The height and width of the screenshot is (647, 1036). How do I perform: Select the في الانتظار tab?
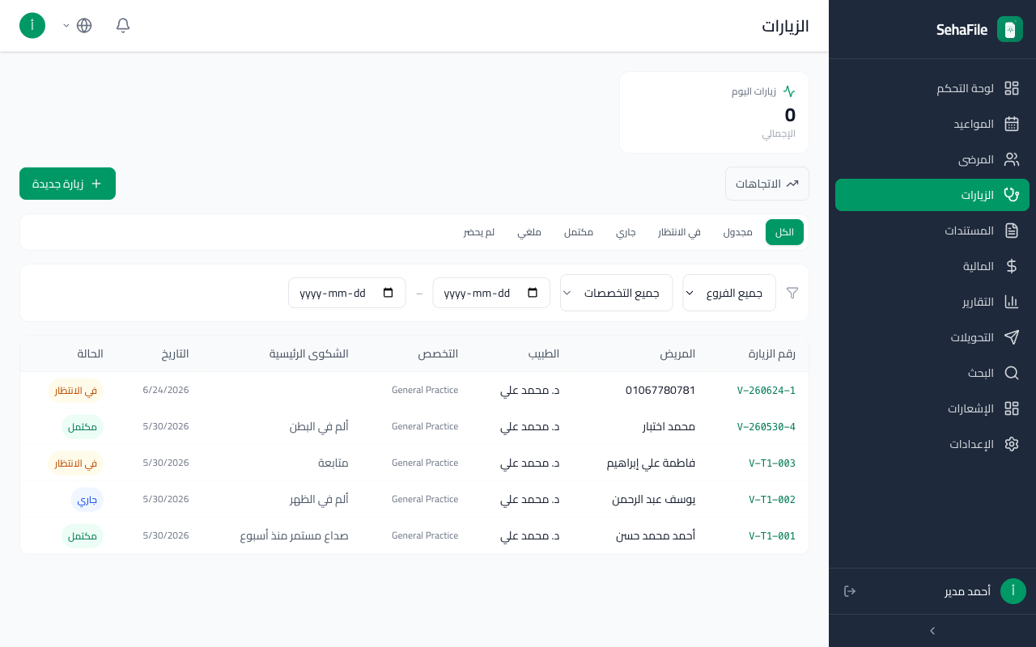click(680, 232)
